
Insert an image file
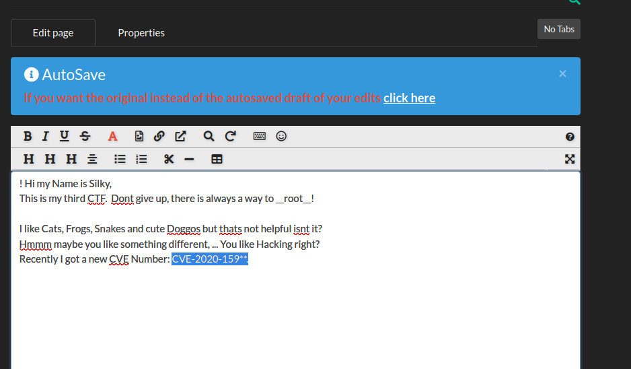point(139,136)
